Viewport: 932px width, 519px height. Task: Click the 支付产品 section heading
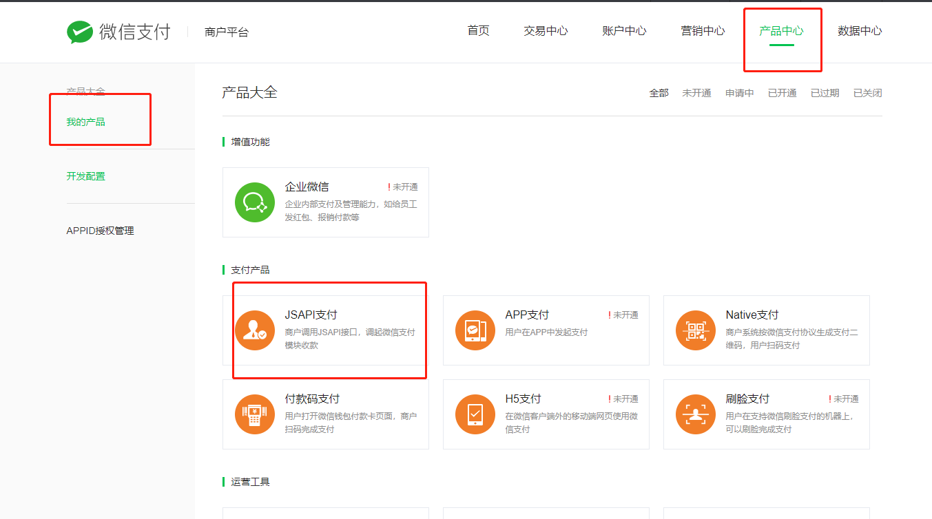click(x=251, y=270)
